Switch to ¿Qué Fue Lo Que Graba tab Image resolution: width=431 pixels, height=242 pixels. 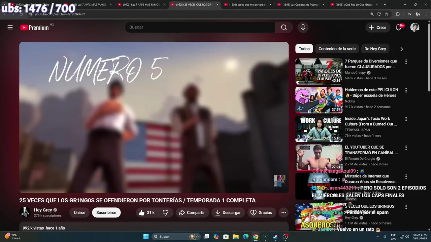[x=354, y=5]
